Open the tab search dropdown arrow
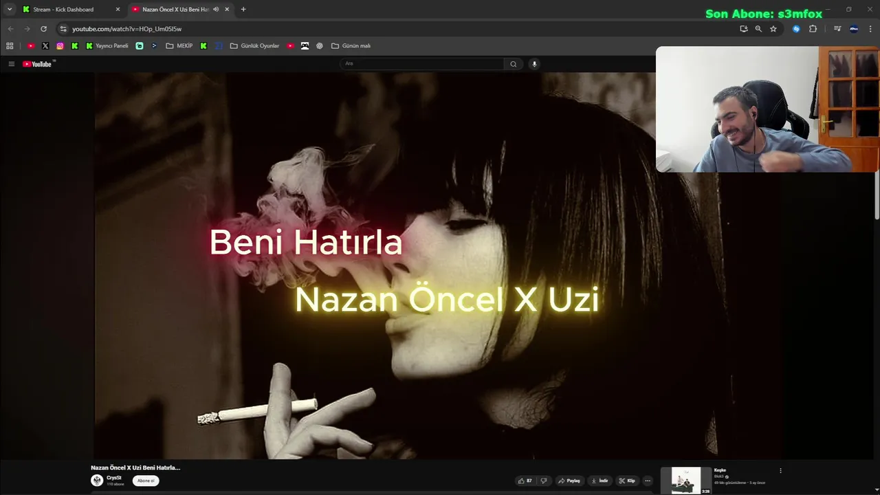Screen dimensions: 880x495 pos(10,9)
